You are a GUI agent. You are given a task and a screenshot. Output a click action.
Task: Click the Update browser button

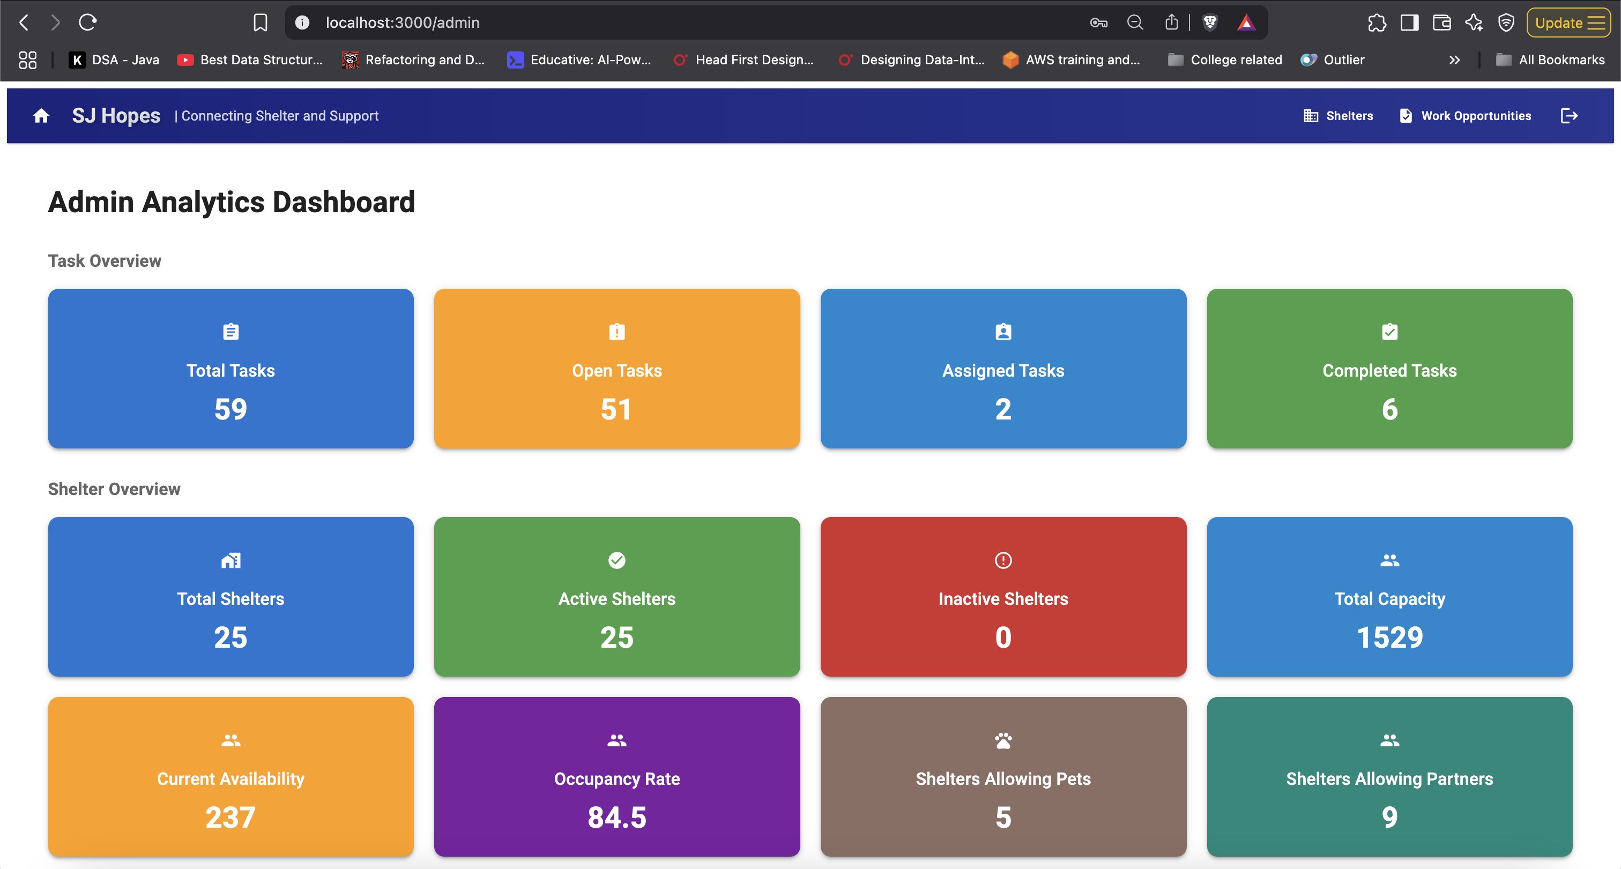pyautogui.click(x=1568, y=23)
